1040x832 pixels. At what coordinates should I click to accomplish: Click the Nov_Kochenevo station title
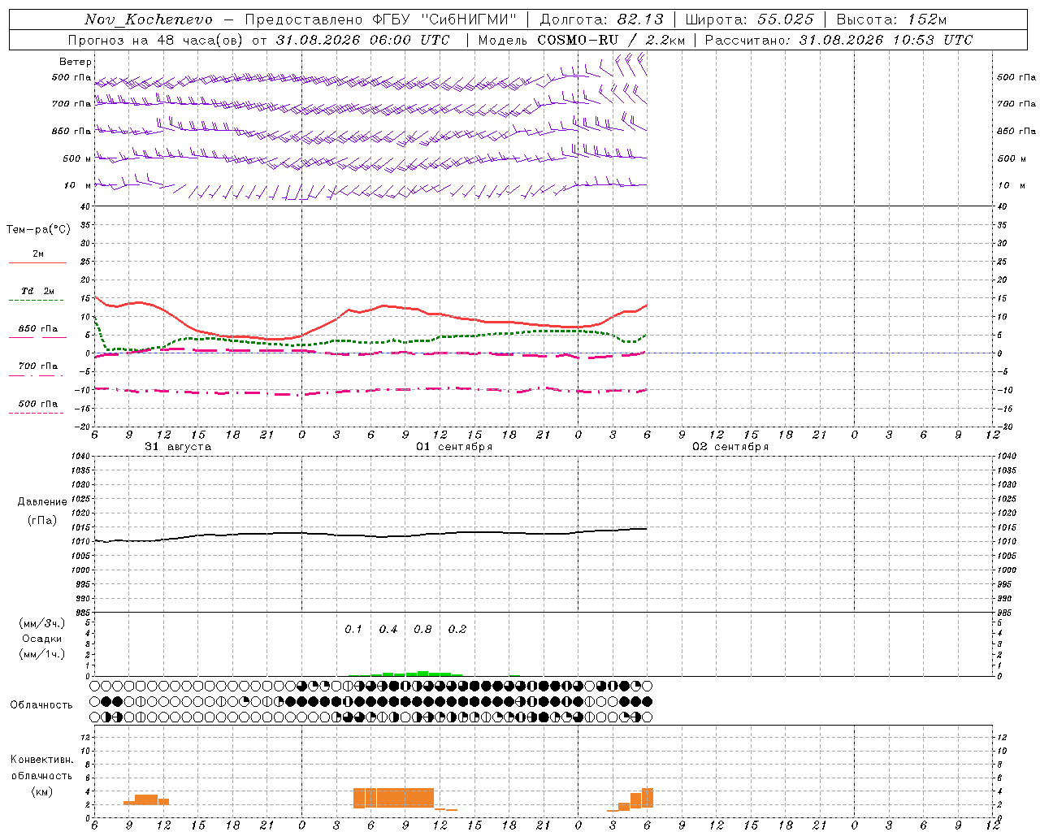click(149, 19)
